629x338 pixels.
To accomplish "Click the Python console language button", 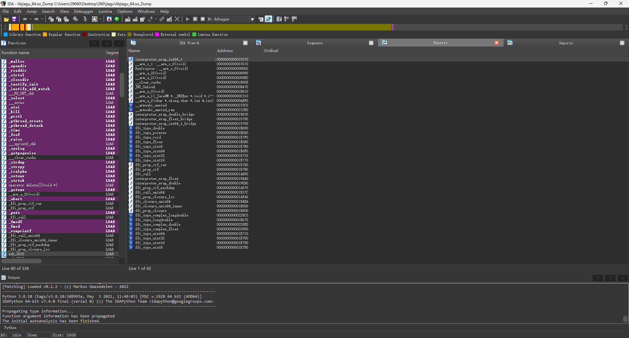I will tap(10, 328).
